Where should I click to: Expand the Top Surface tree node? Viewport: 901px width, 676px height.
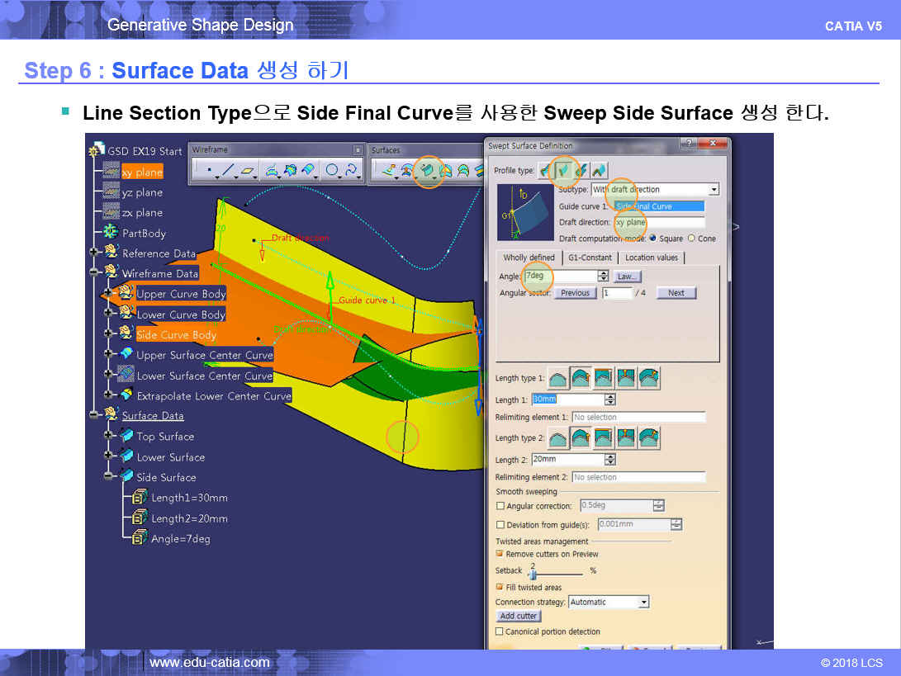(x=109, y=436)
